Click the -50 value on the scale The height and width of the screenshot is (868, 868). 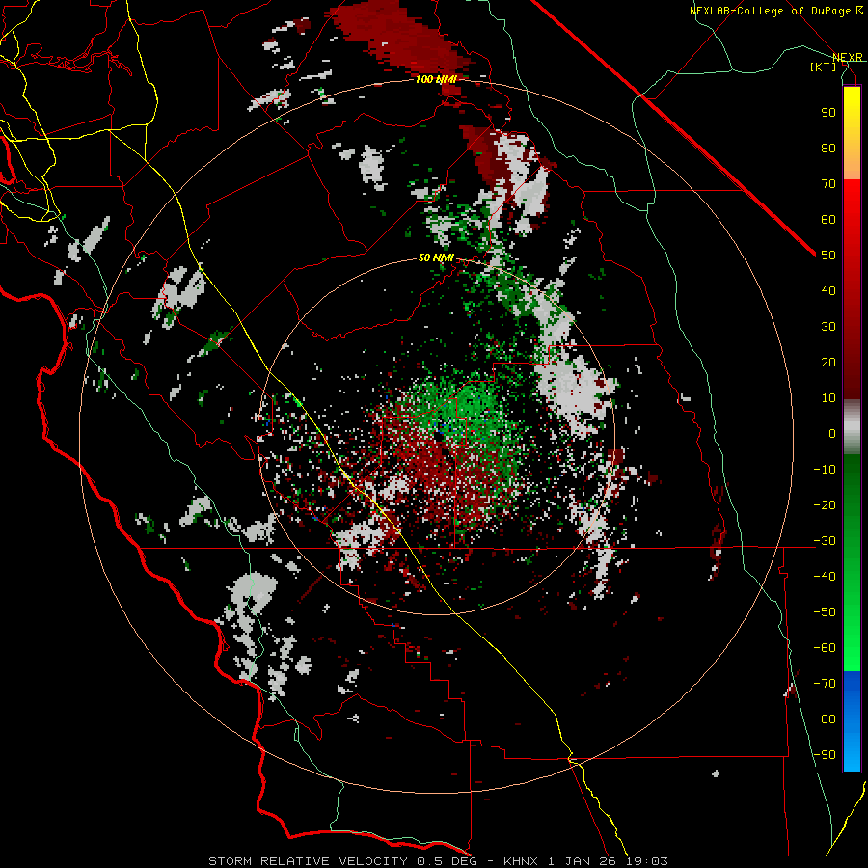[x=825, y=612]
